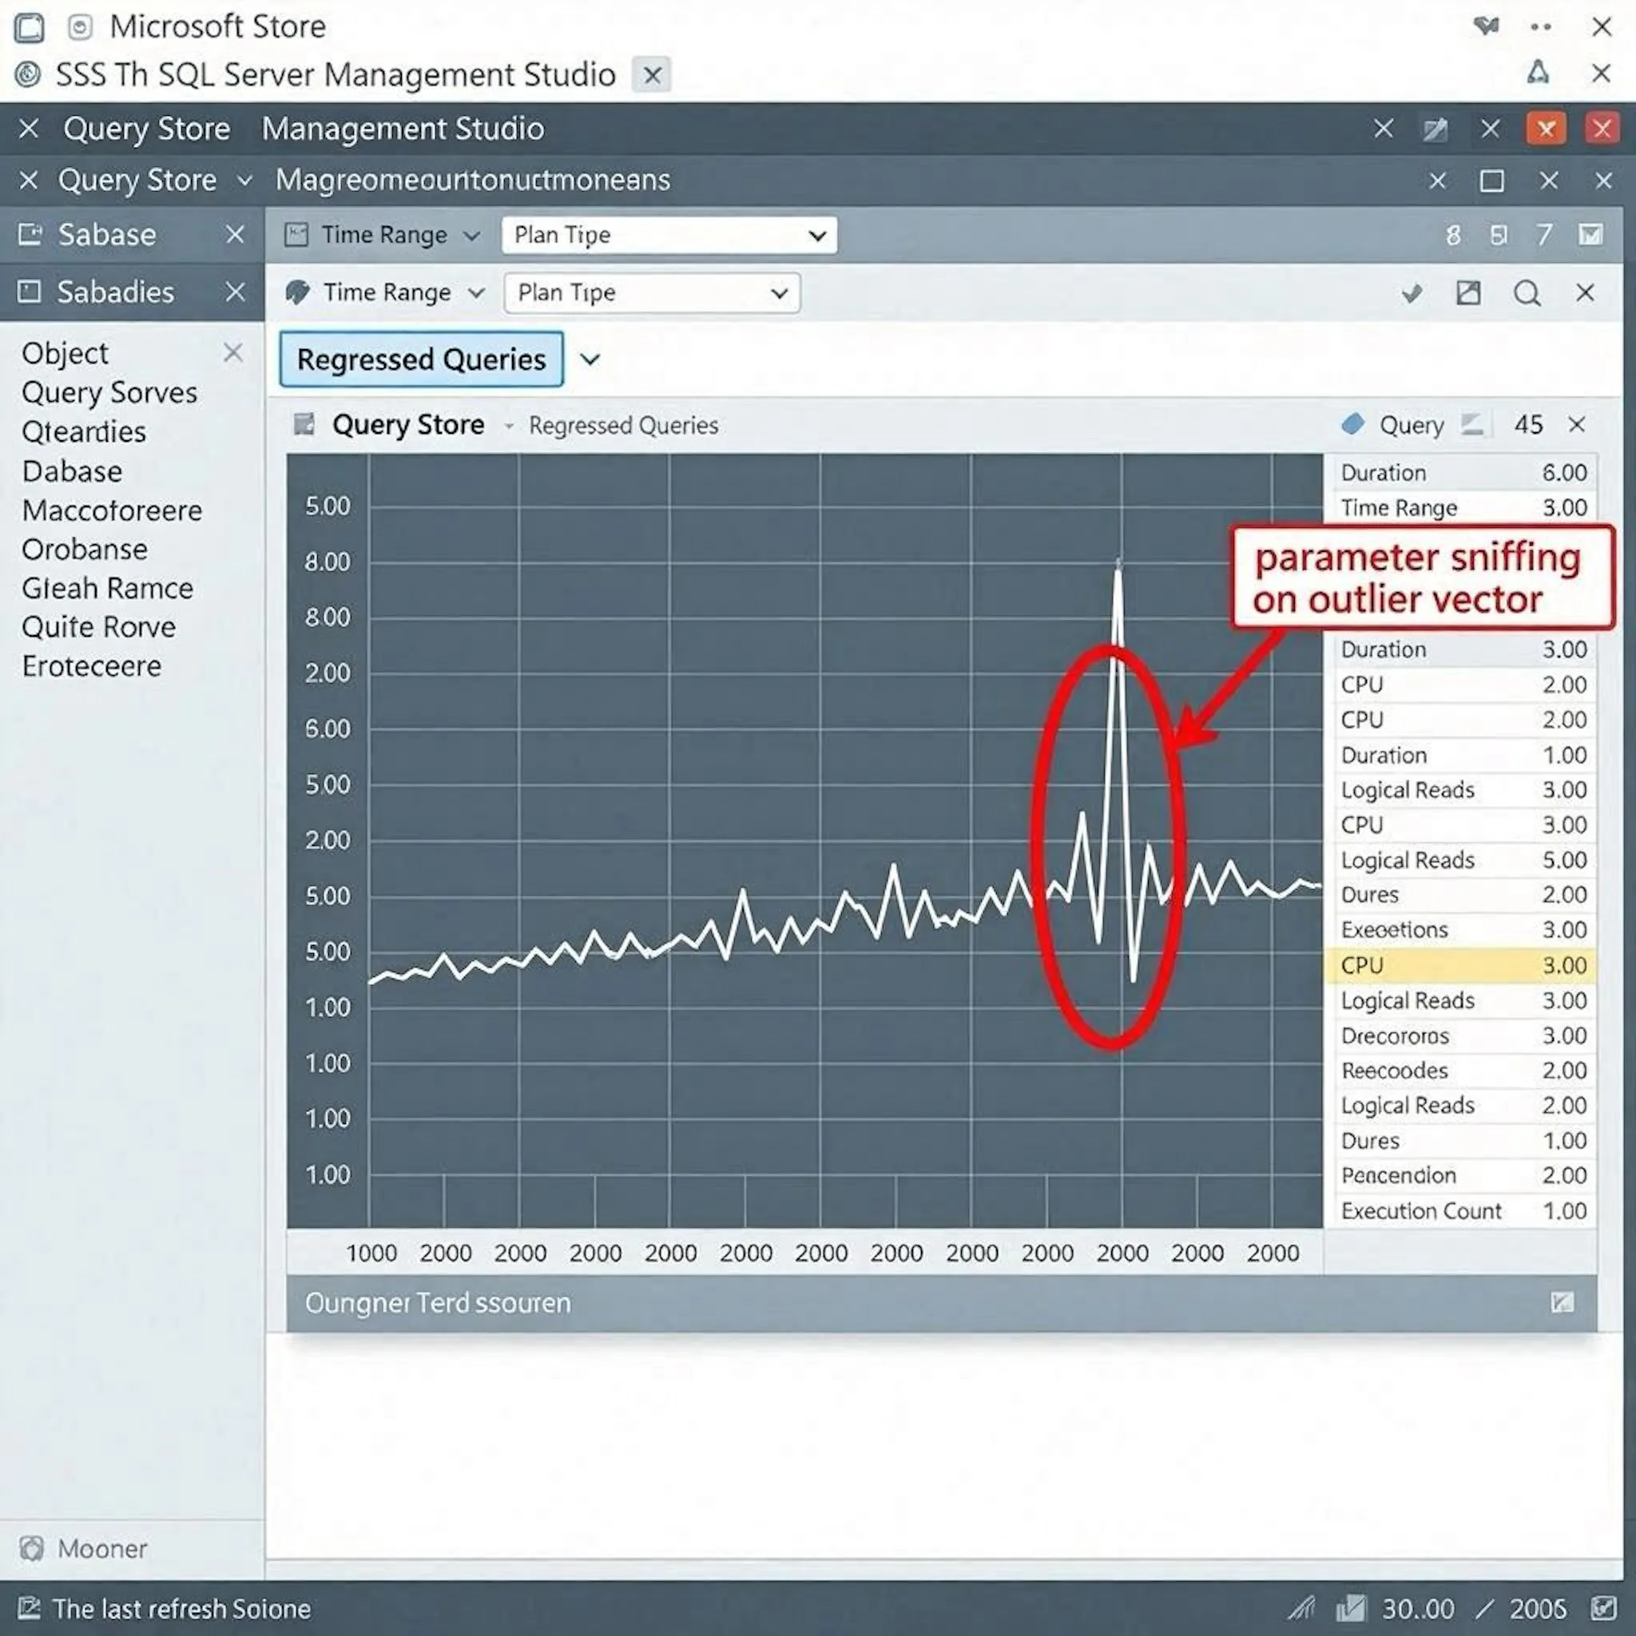Click the Microsoft Store window icon
Image resolution: width=1636 pixels, height=1636 pixels.
[x=29, y=27]
